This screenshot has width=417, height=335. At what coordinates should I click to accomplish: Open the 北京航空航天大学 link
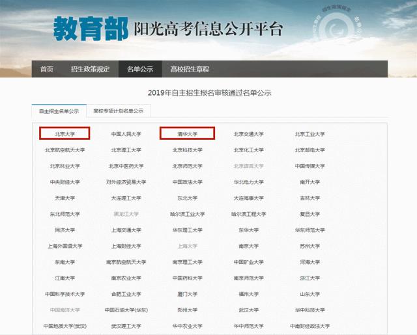click(65, 150)
